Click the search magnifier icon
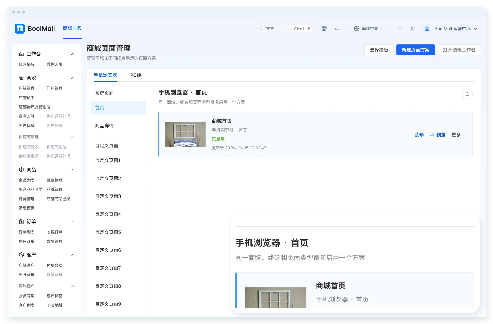 (261, 29)
